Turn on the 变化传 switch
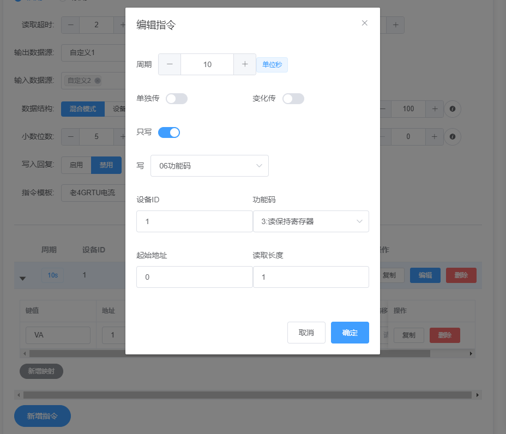The width and height of the screenshot is (506, 434). 293,99
